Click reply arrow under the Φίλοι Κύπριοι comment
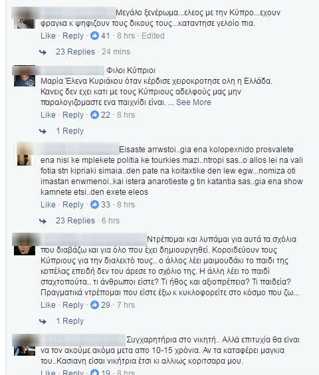The width and height of the screenshot is (319, 375). 43,131
